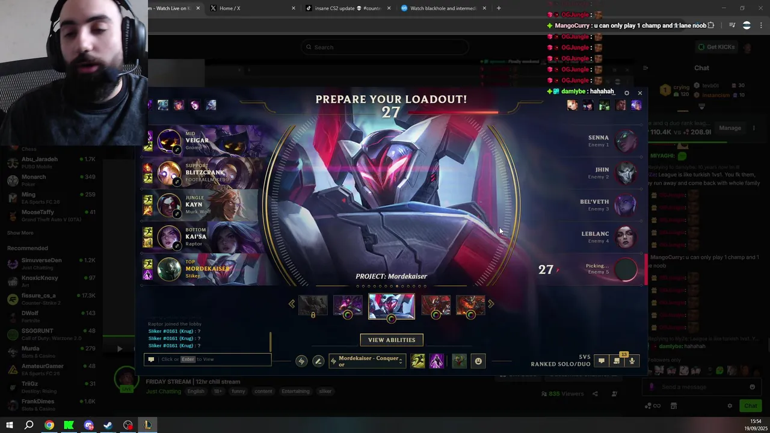Open the League chat speech bubble icon
This screenshot has height=433, width=770.
pos(601,361)
